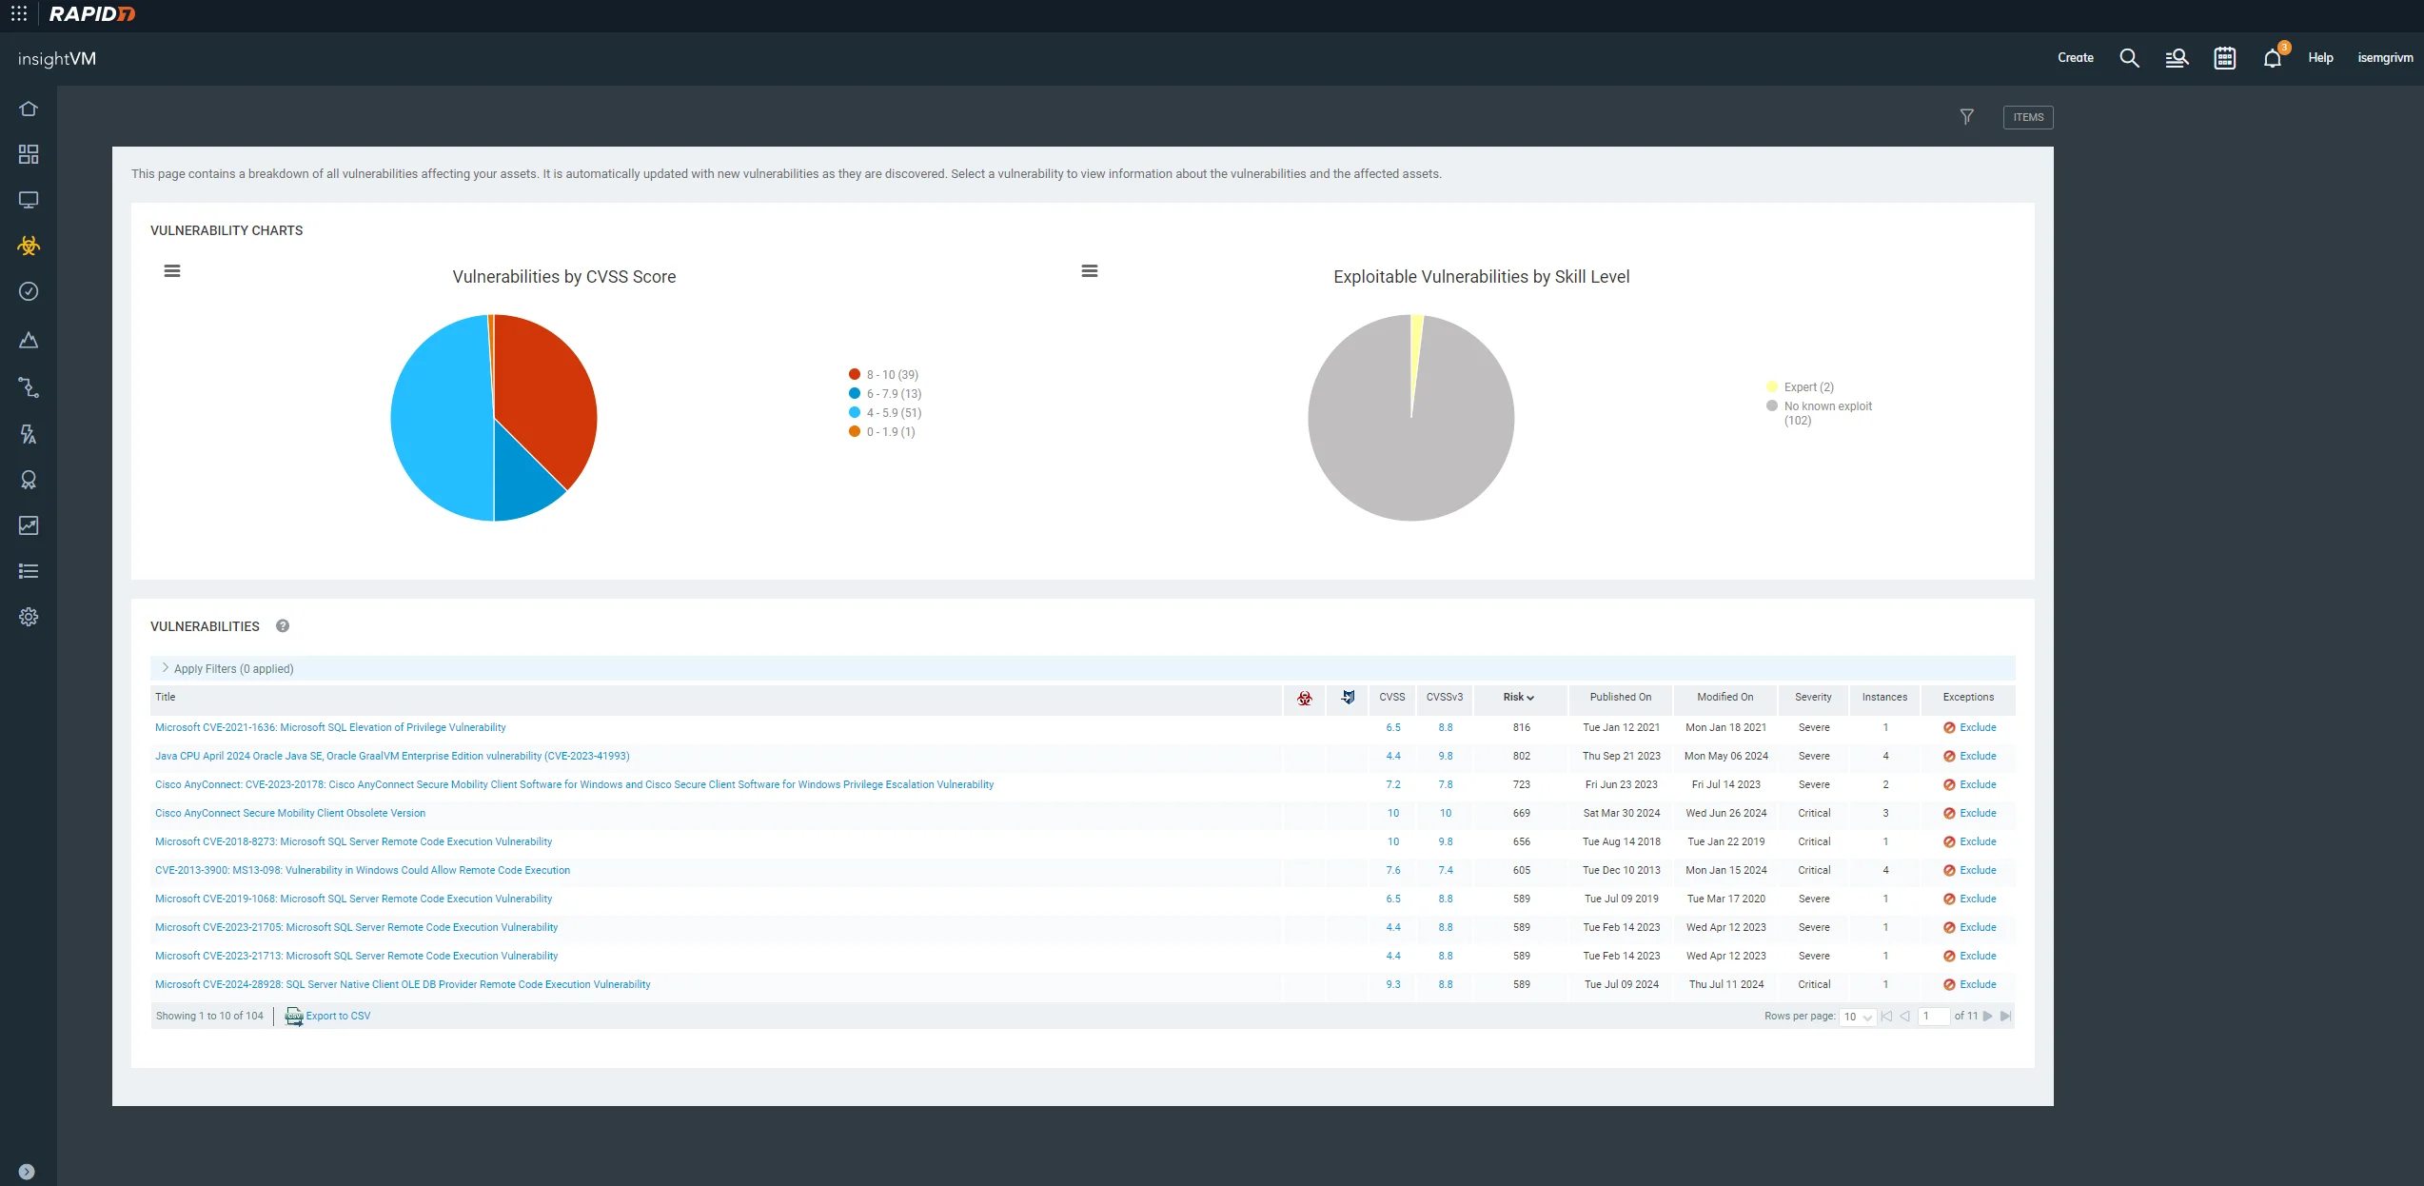Open the Help menu
Screen dimensions: 2424x1186
tap(2320, 58)
